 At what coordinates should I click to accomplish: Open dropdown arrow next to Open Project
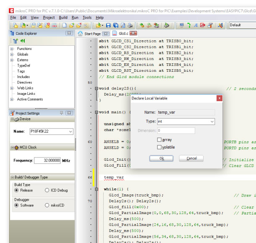[27, 25]
